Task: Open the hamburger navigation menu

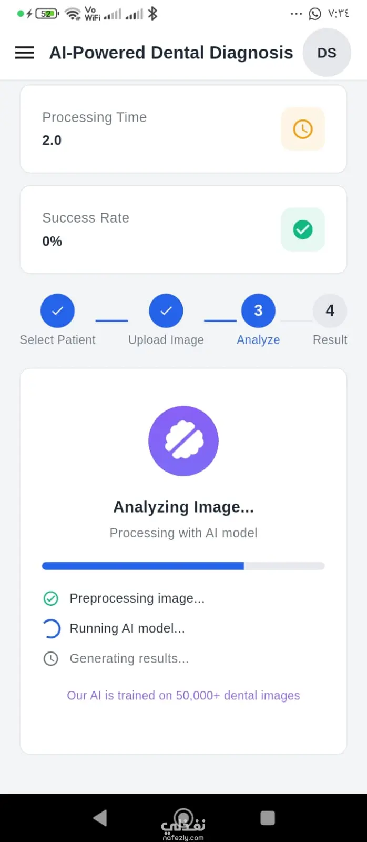Action: (x=24, y=53)
